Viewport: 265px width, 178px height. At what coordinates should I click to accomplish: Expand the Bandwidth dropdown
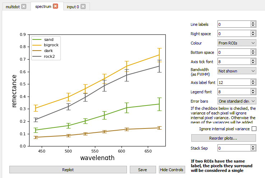pyautogui.click(x=237, y=71)
